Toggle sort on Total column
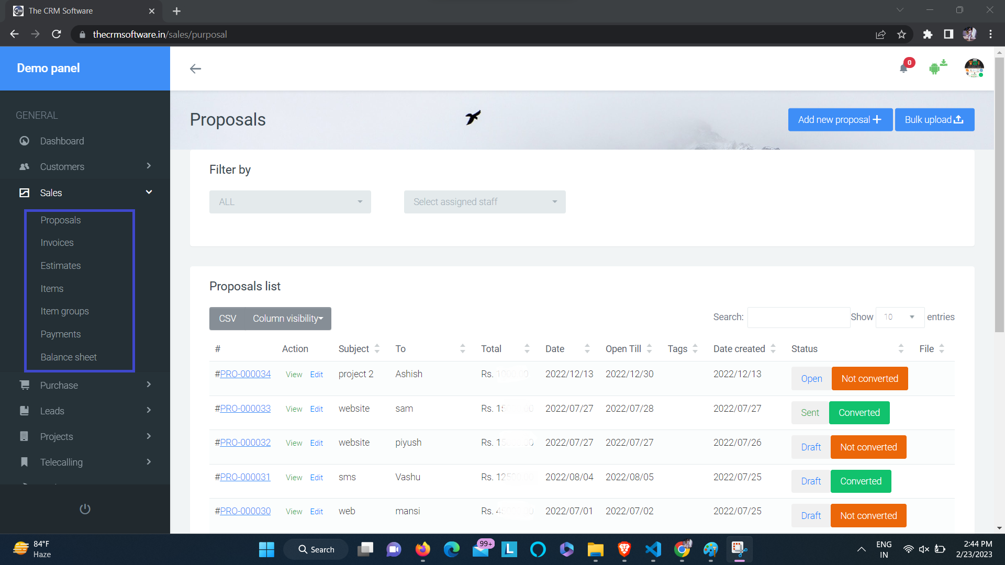The height and width of the screenshot is (565, 1005). pyautogui.click(x=527, y=349)
